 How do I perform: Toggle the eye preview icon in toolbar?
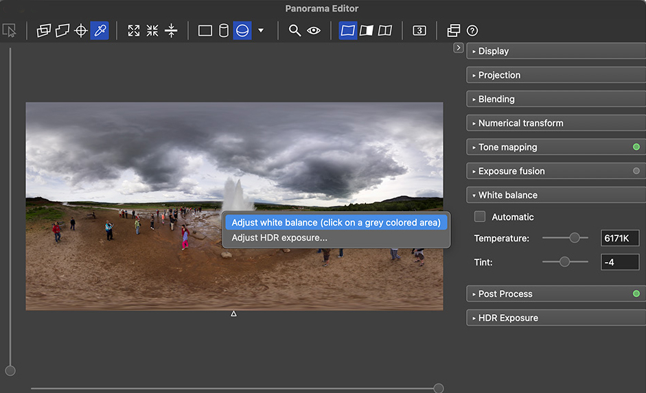tap(314, 31)
